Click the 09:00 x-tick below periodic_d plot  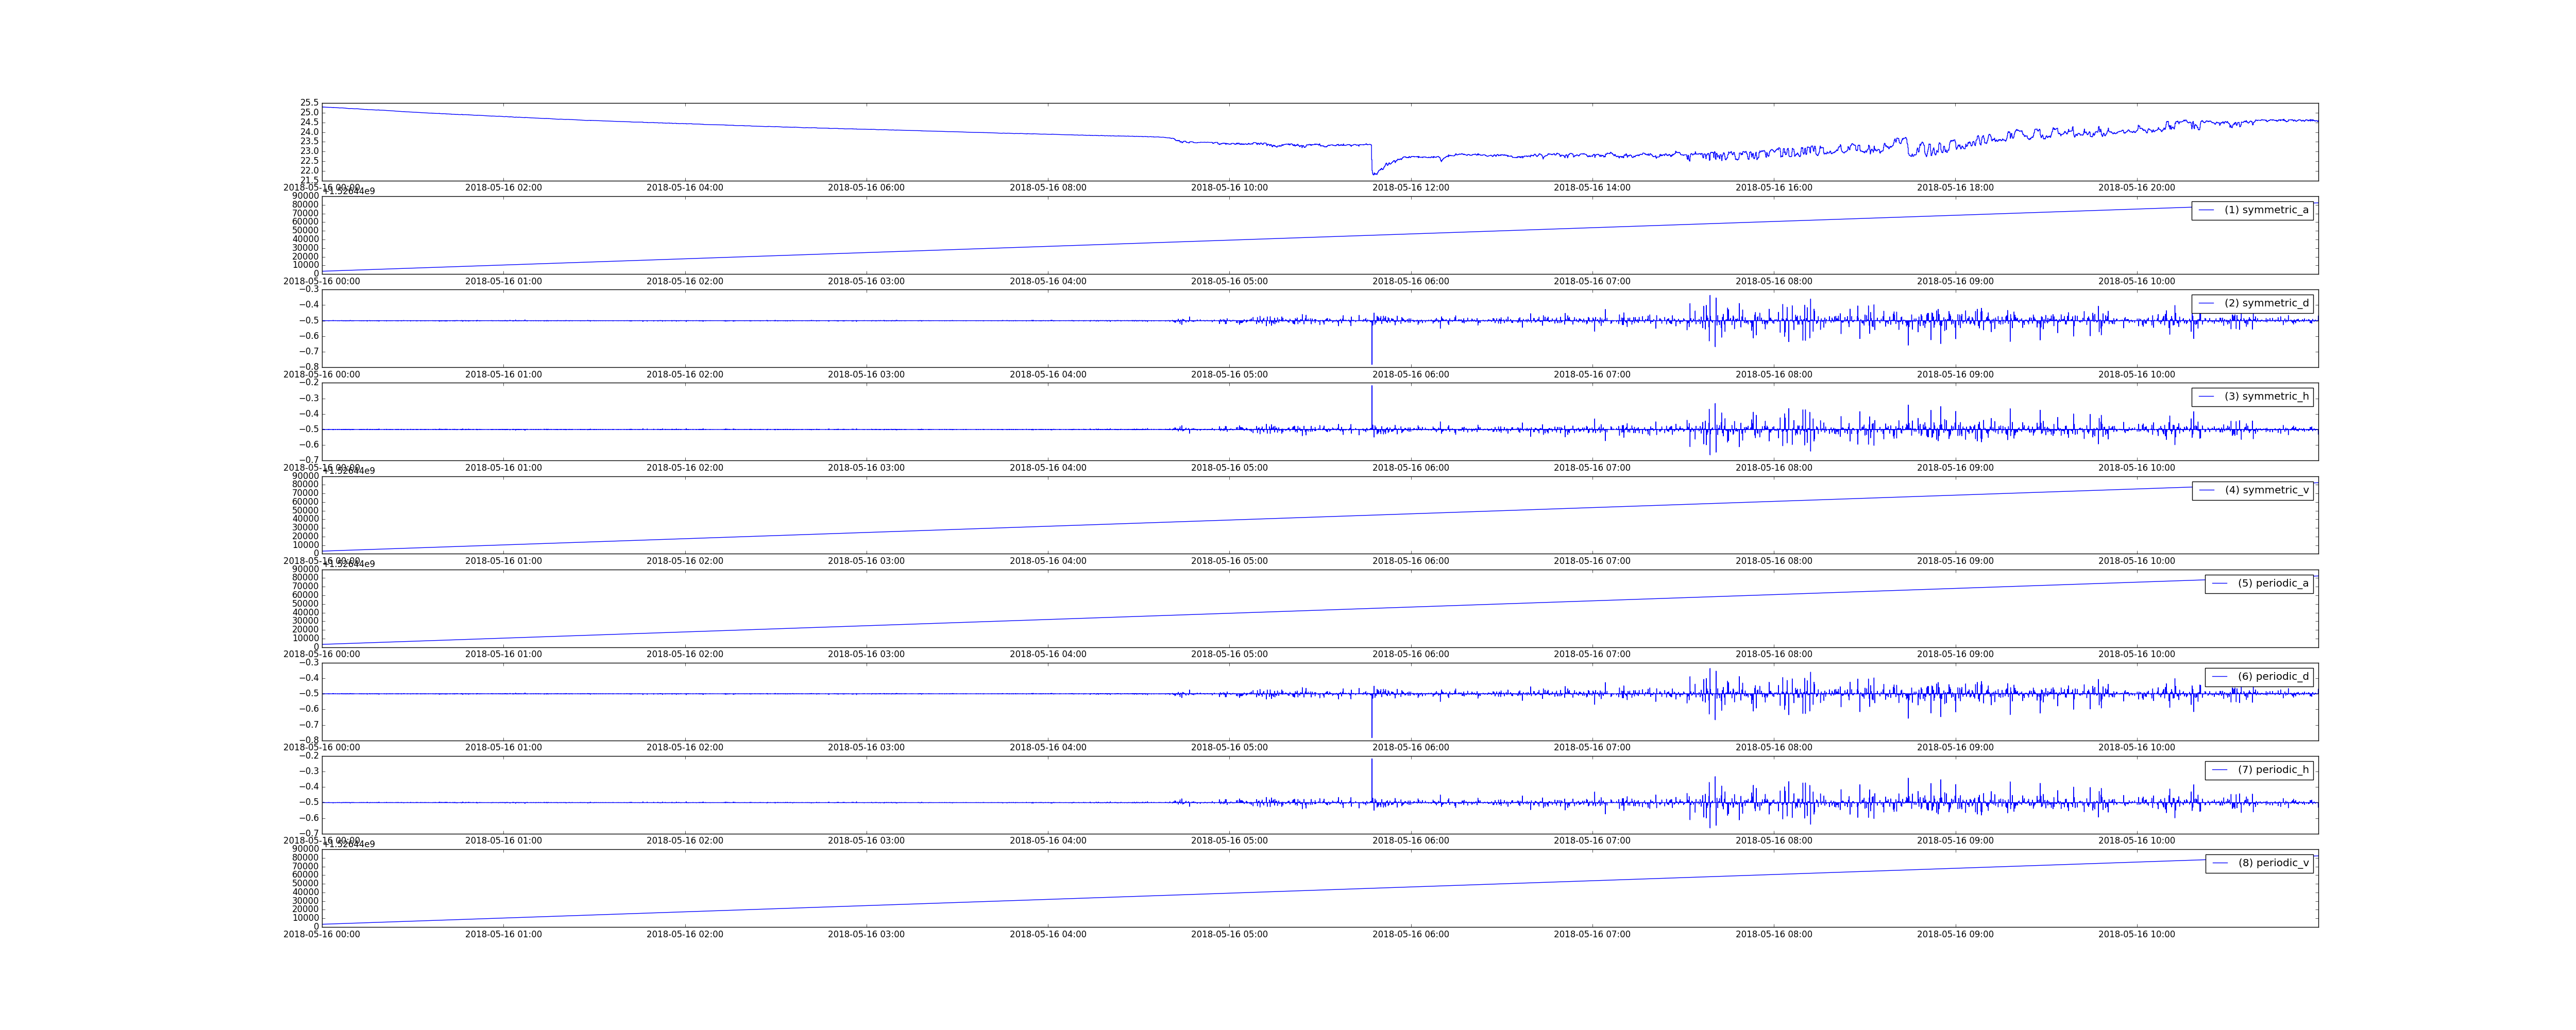[1955, 748]
